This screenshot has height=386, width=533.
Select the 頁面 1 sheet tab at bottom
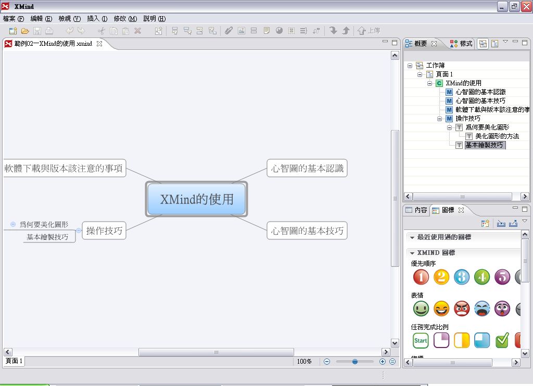pos(14,361)
